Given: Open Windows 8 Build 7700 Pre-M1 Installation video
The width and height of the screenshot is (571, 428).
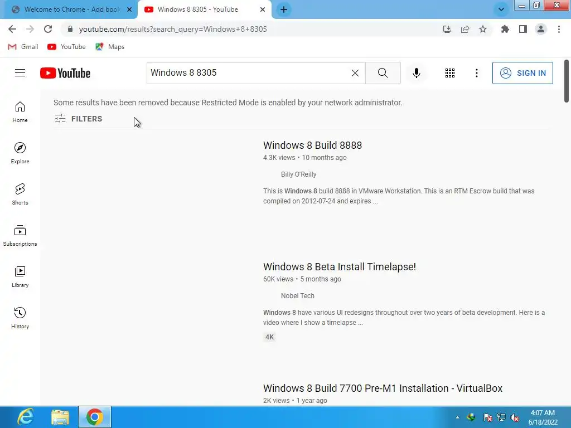Looking at the screenshot, I should (383, 388).
